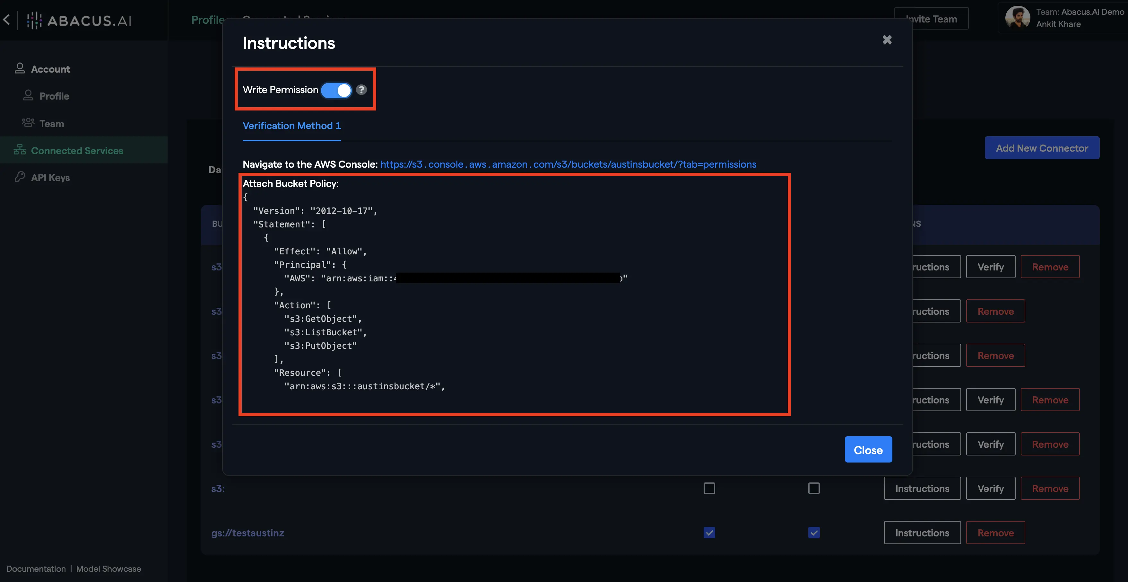Click the Account person icon in sidebar

click(20, 68)
